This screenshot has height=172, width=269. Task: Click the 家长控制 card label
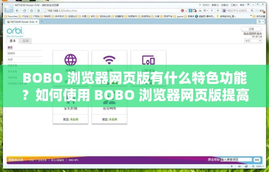[71, 108]
